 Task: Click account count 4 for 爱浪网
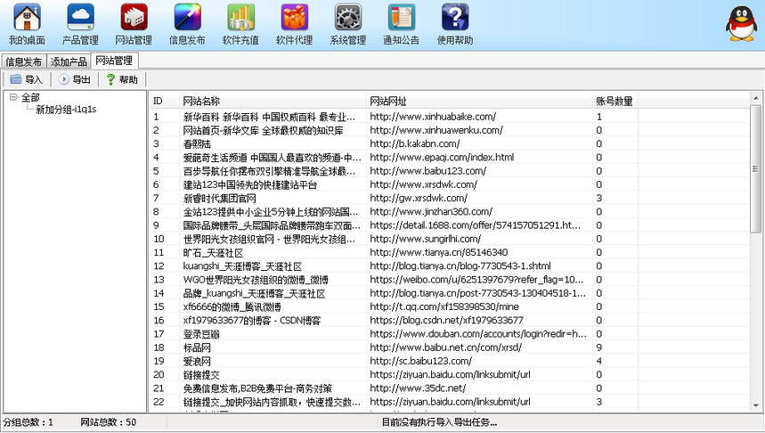coord(598,361)
